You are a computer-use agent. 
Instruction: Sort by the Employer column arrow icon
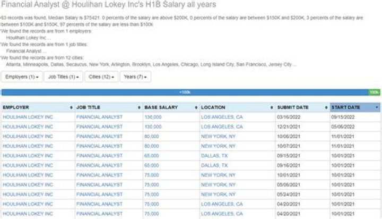click(71, 107)
